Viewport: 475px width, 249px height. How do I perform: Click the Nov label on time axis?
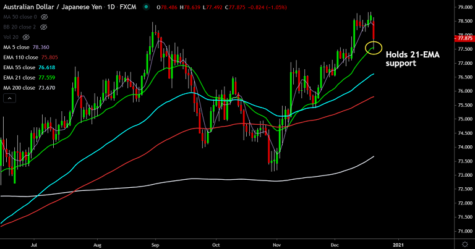tap(276, 245)
